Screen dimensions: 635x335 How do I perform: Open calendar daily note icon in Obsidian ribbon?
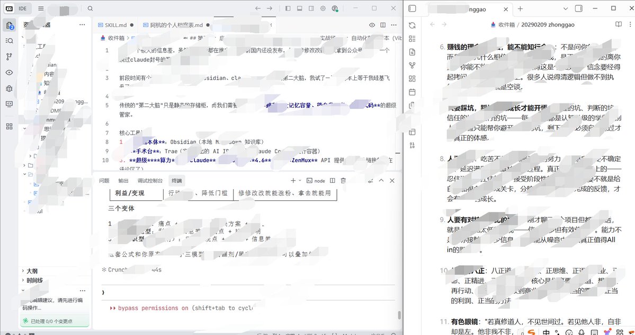412,92
